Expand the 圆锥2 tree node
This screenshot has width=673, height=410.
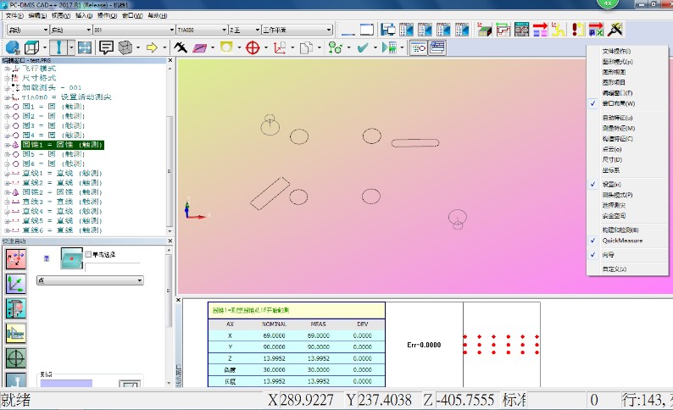[7, 191]
